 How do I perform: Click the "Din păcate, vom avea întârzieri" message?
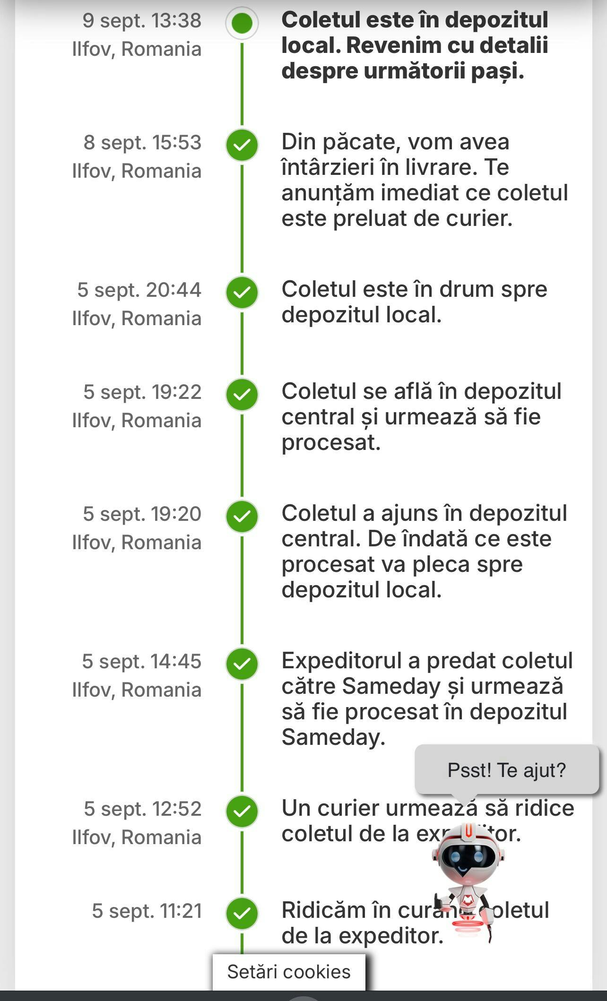pos(424,180)
